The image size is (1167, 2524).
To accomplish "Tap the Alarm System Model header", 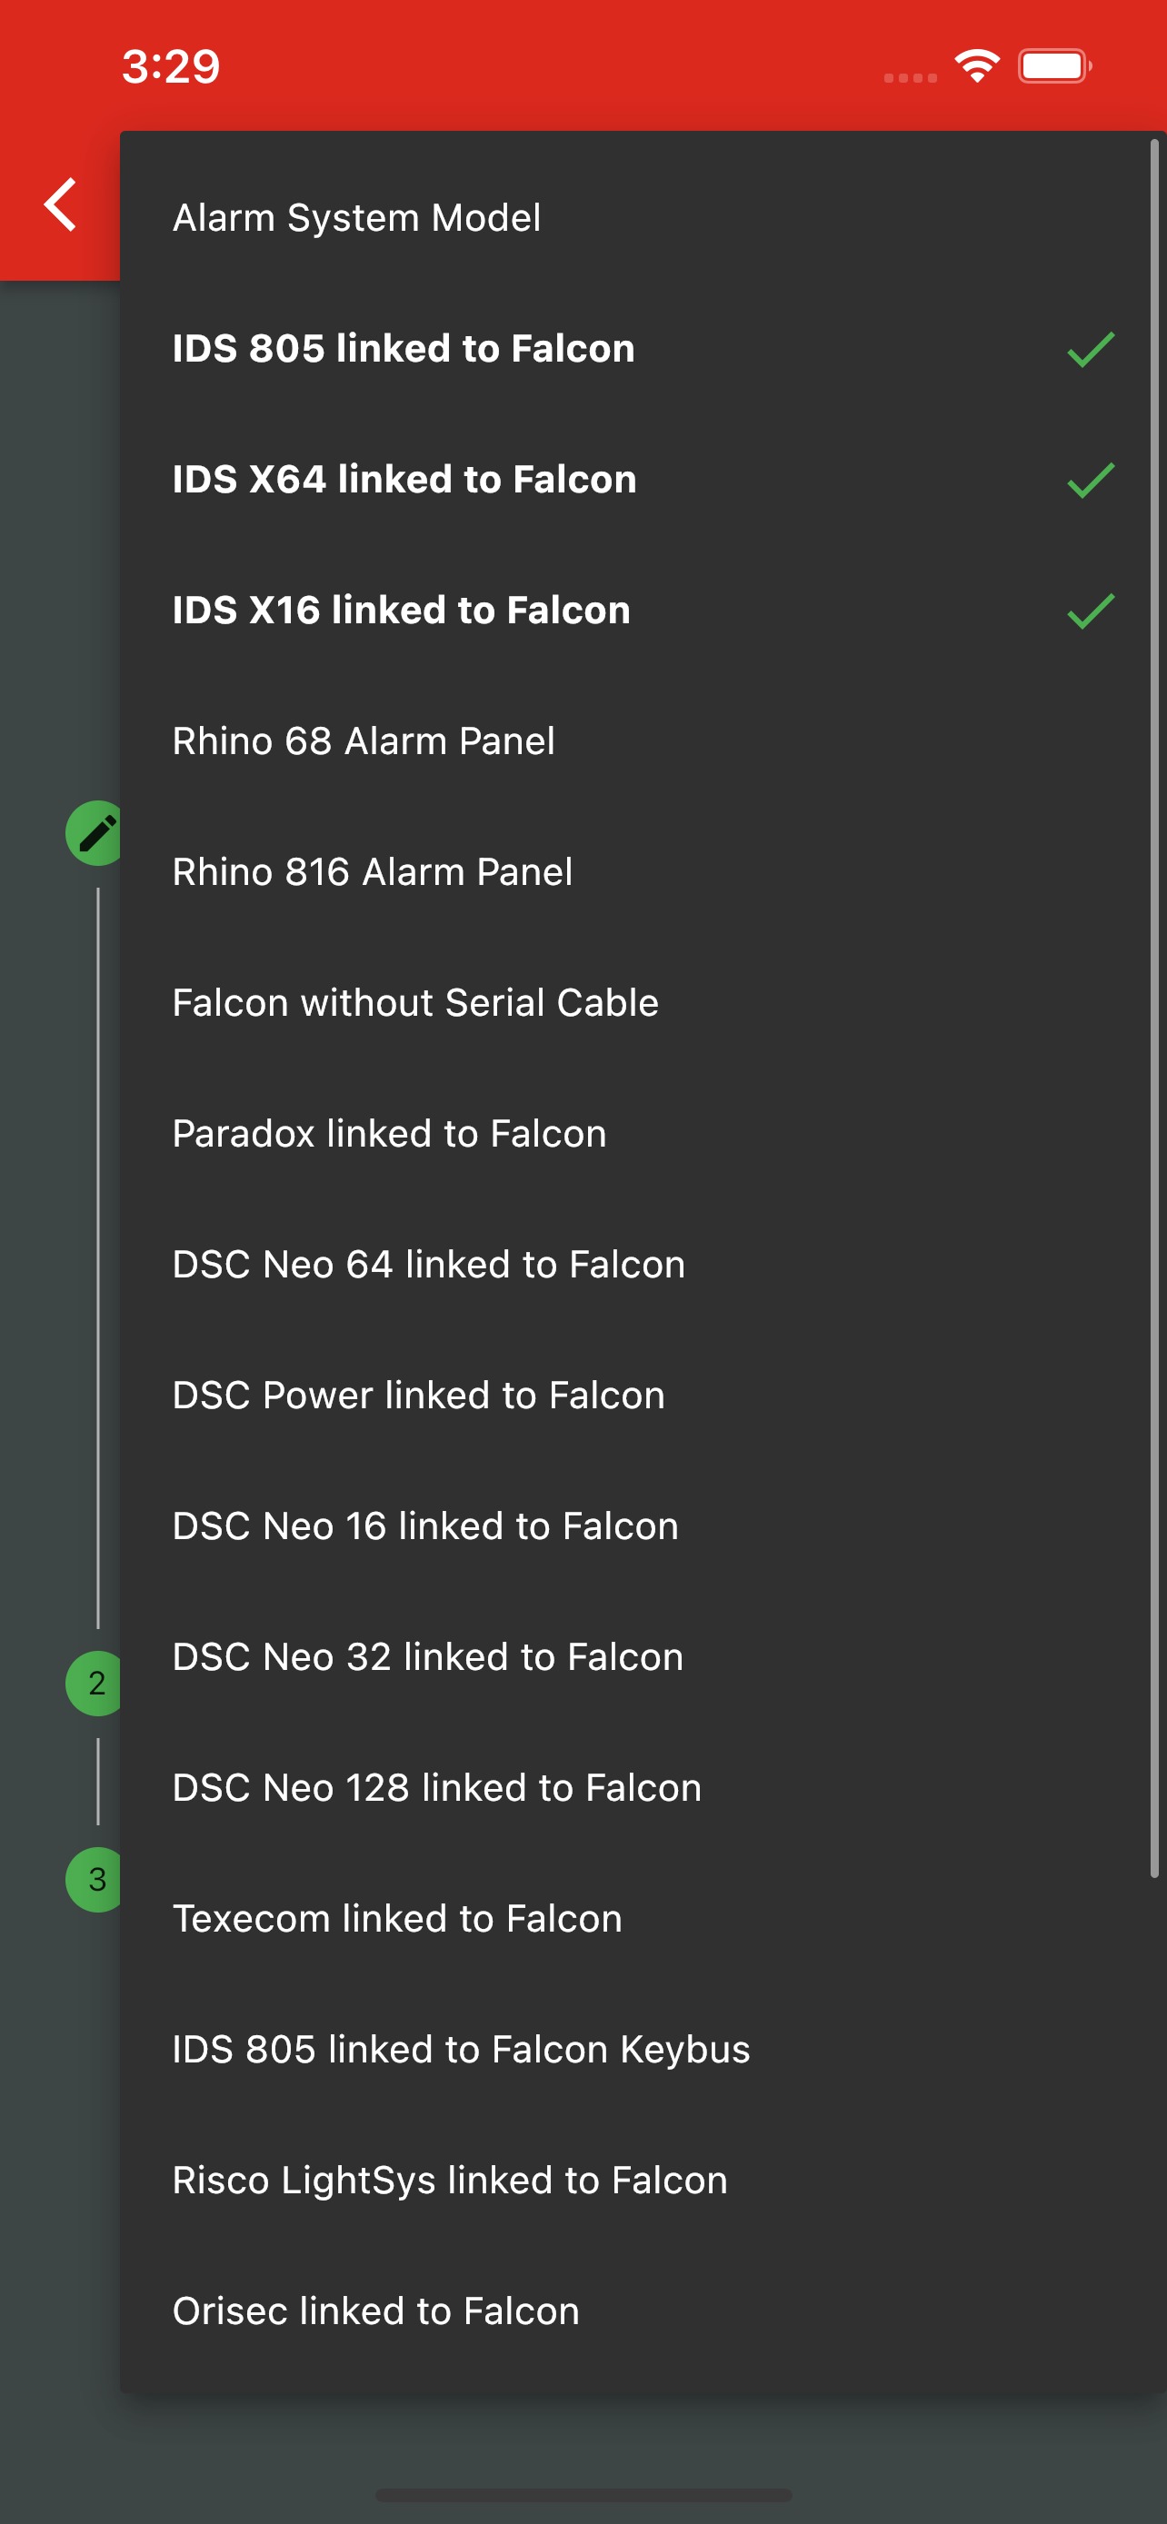I will 356,217.
